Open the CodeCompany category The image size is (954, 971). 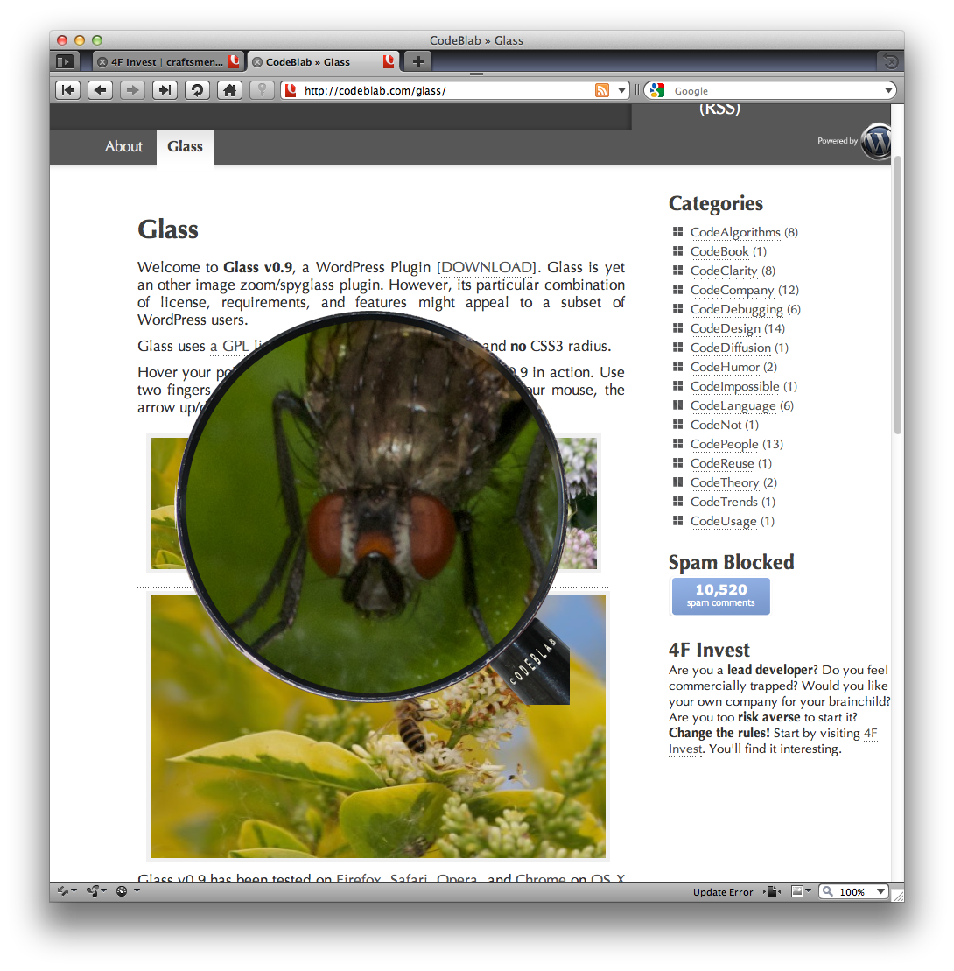(x=732, y=290)
